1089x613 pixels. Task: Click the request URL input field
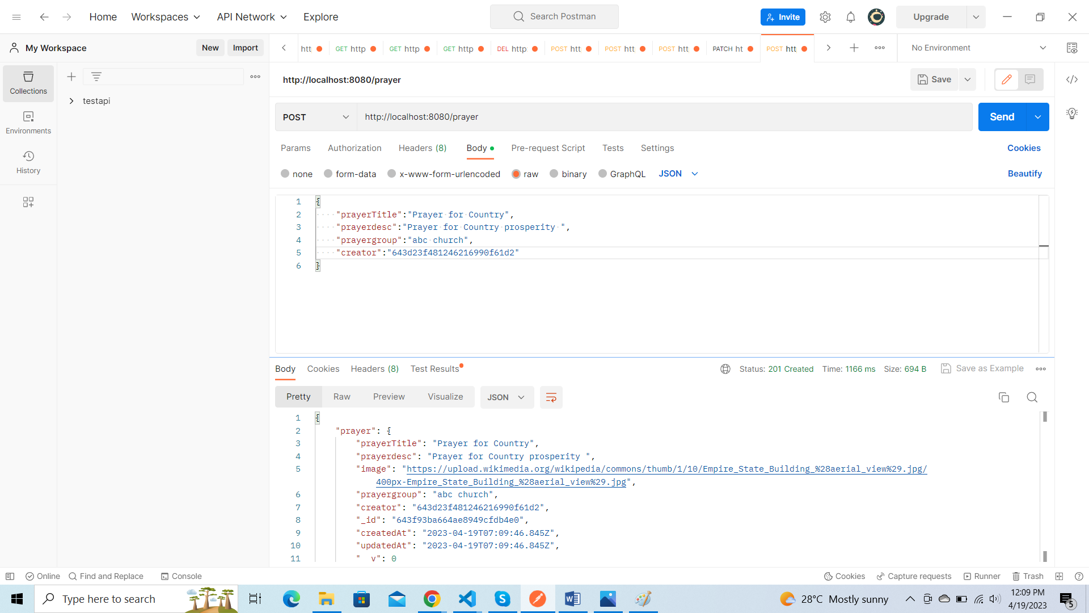click(x=664, y=117)
